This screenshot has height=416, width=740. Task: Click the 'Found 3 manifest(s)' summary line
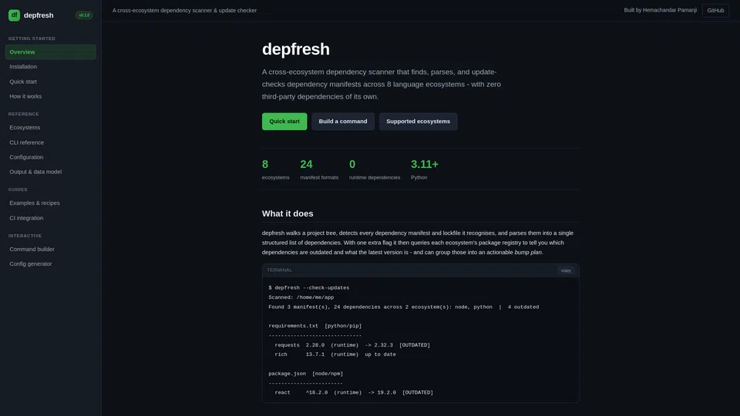pos(403,307)
